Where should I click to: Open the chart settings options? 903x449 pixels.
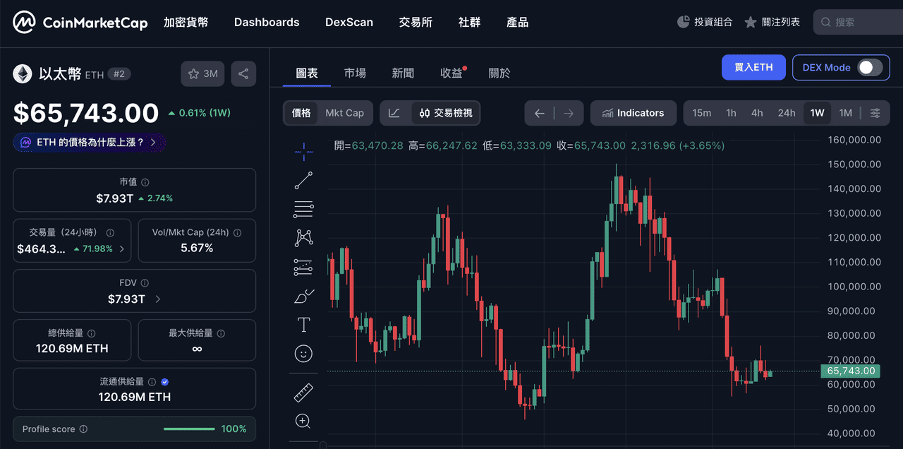coord(875,113)
